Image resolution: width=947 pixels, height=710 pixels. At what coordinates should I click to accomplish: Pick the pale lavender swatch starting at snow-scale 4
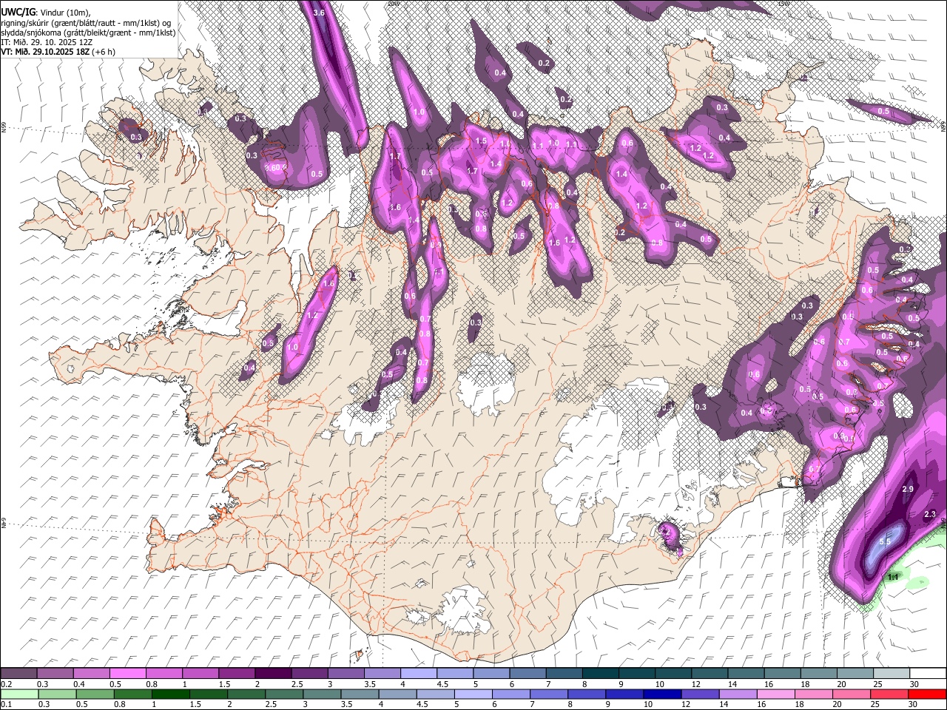pyautogui.click(x=419, y=673)
